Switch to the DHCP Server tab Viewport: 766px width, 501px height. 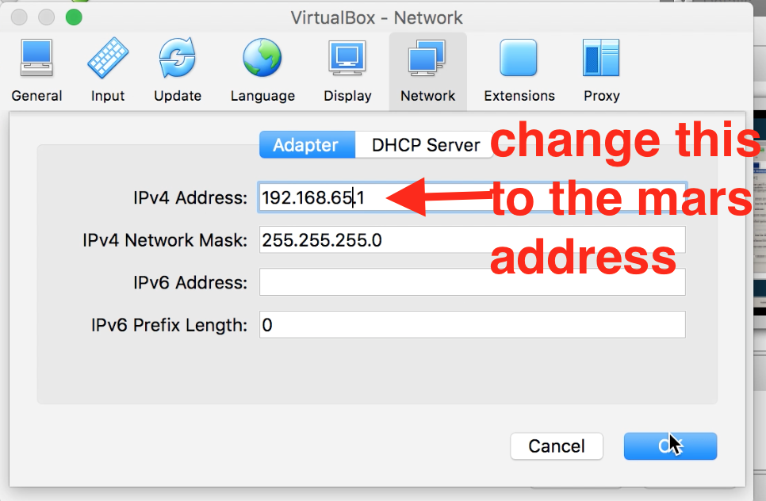click(426, 145)
